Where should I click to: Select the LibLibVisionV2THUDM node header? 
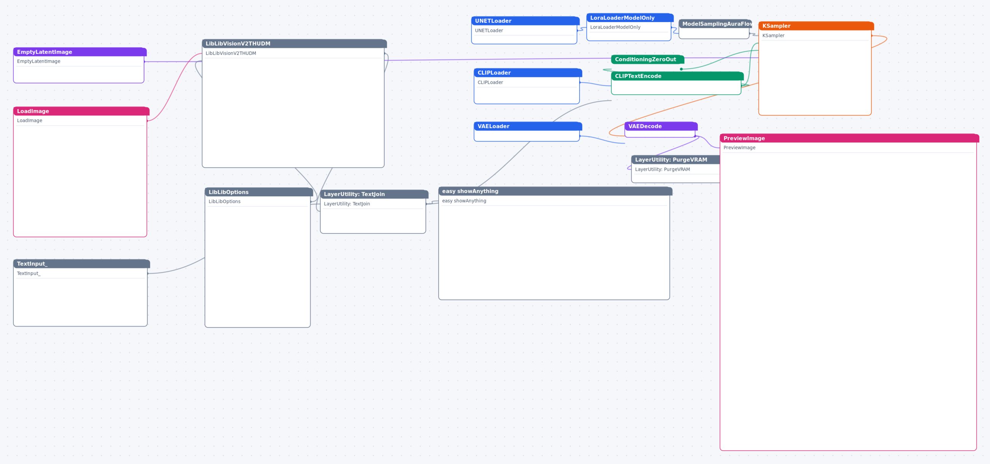pyautogui.click(x=294, y=43)
